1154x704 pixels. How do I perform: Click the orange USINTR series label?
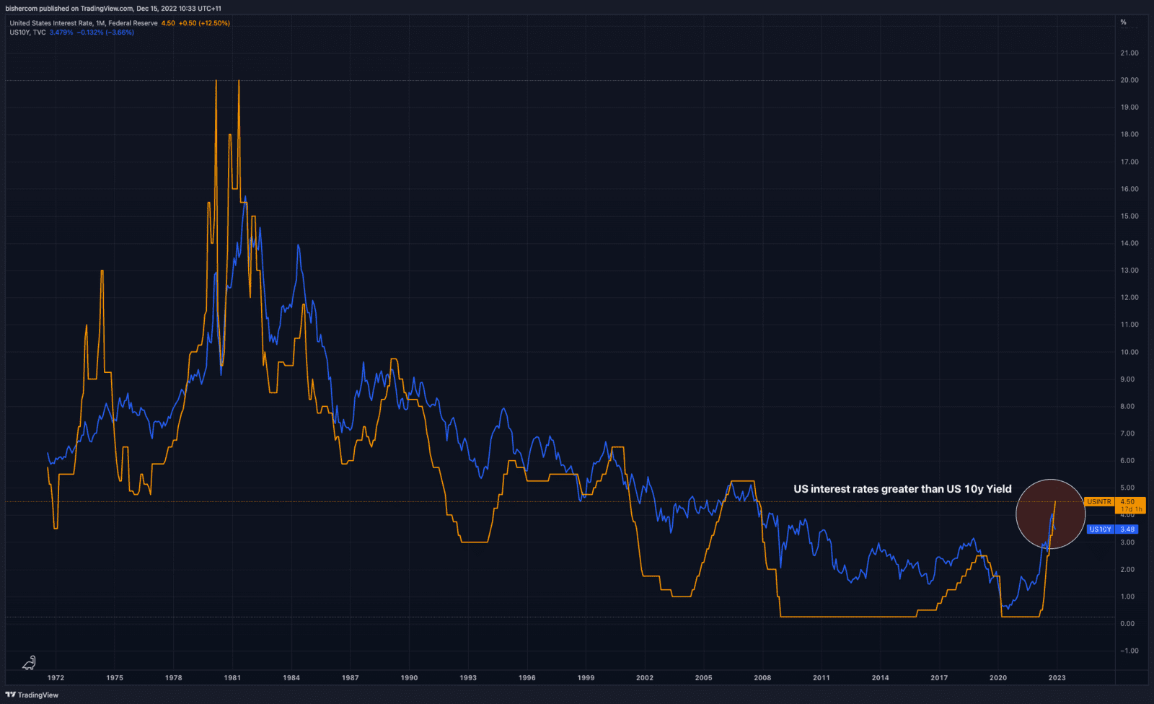tap(1099, 501)
